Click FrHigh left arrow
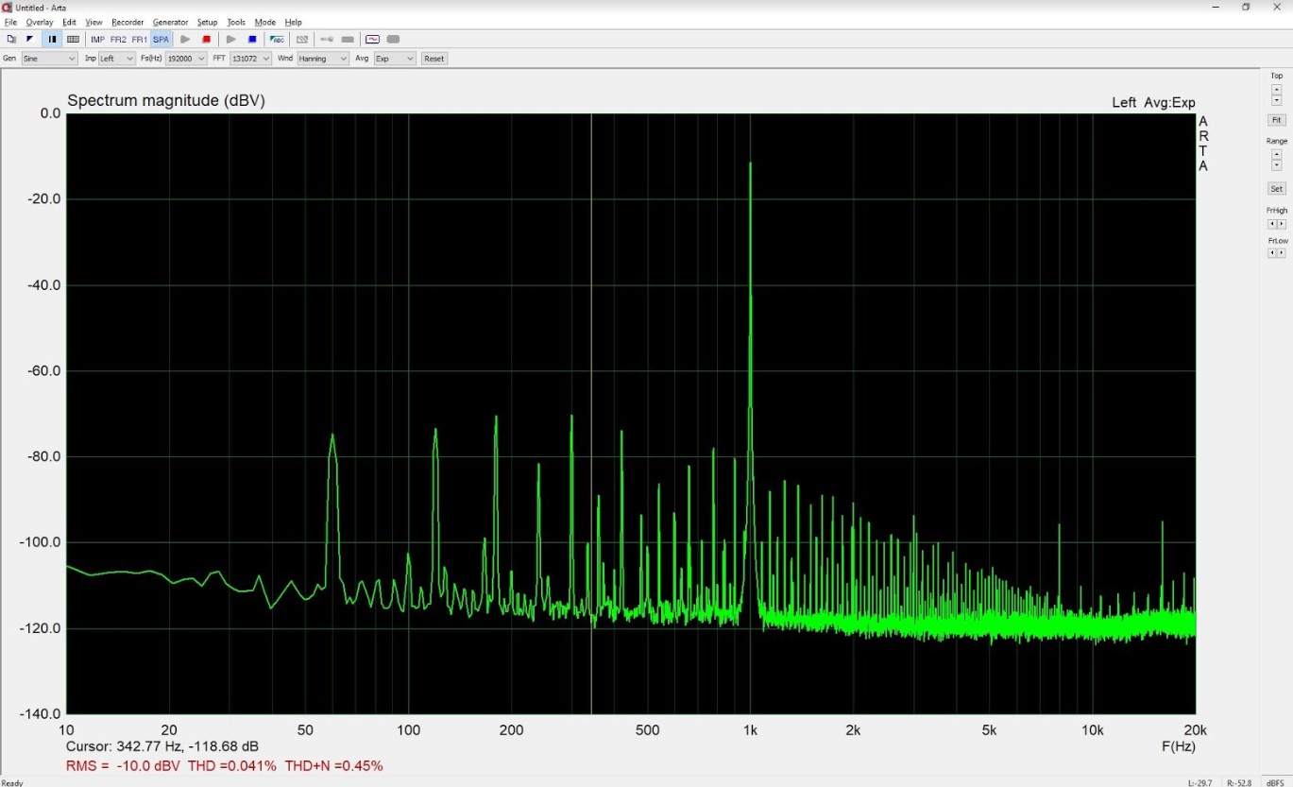The height and width of the screenshot is (787, 1293). (1272, 224)
